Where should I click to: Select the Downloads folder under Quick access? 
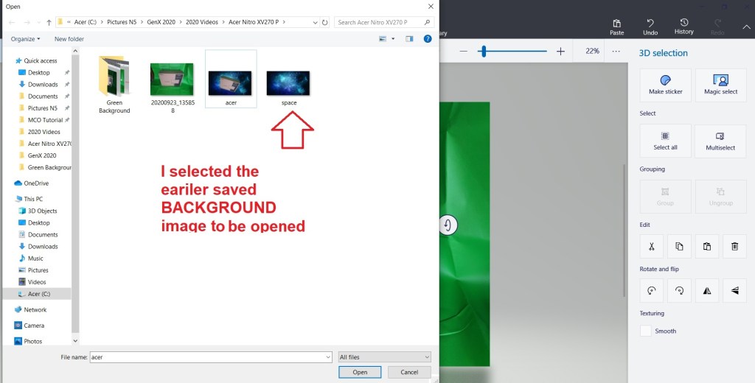click(43, 85)
